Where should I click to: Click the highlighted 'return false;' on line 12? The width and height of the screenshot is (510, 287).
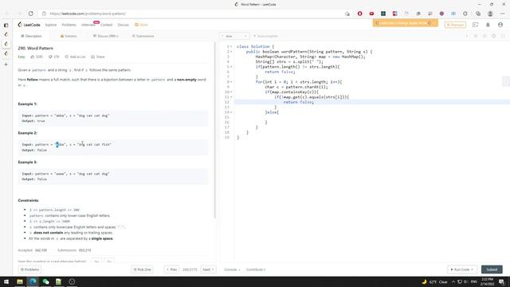tap(298, 102)
